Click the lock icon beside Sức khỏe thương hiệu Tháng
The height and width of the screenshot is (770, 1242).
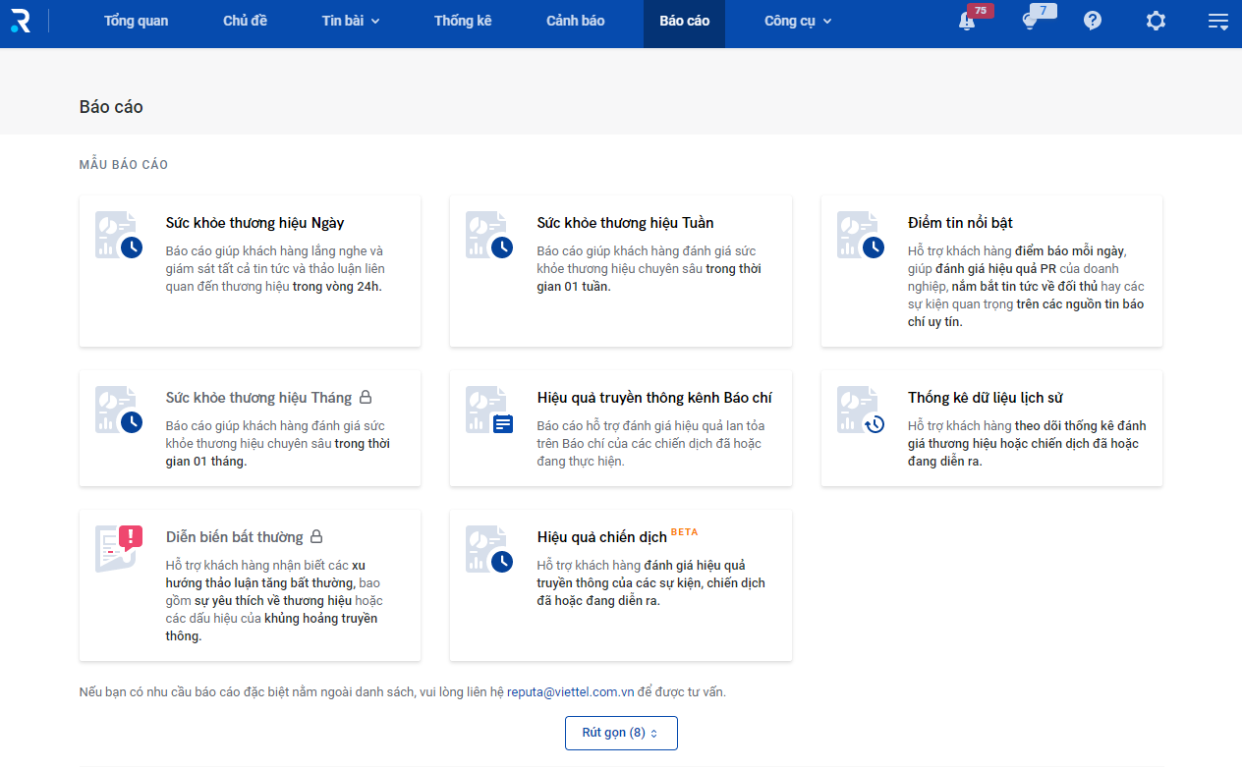(x=366, y=398)
